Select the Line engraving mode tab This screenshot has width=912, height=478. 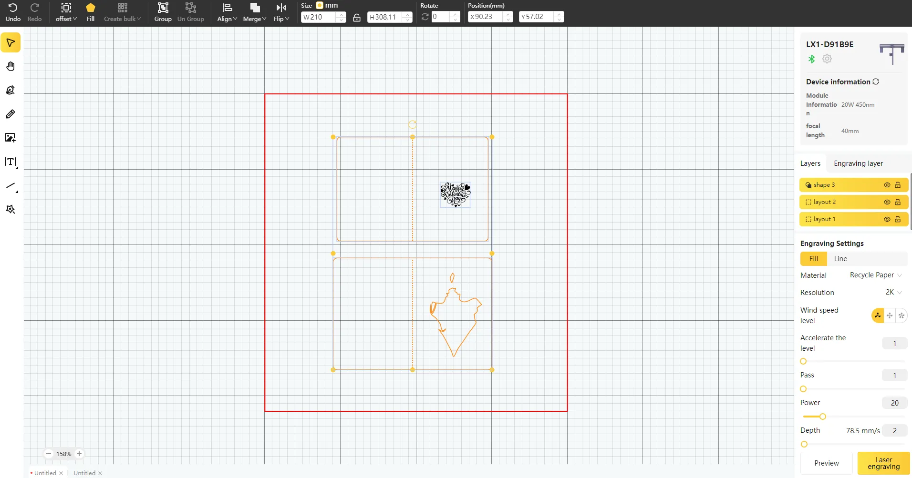[x=840, y=259]
